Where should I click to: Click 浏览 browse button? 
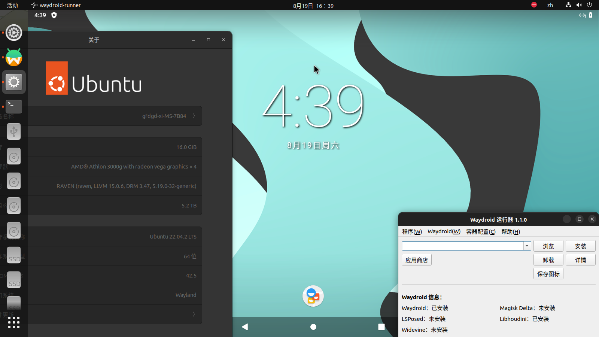coord(548,246)
